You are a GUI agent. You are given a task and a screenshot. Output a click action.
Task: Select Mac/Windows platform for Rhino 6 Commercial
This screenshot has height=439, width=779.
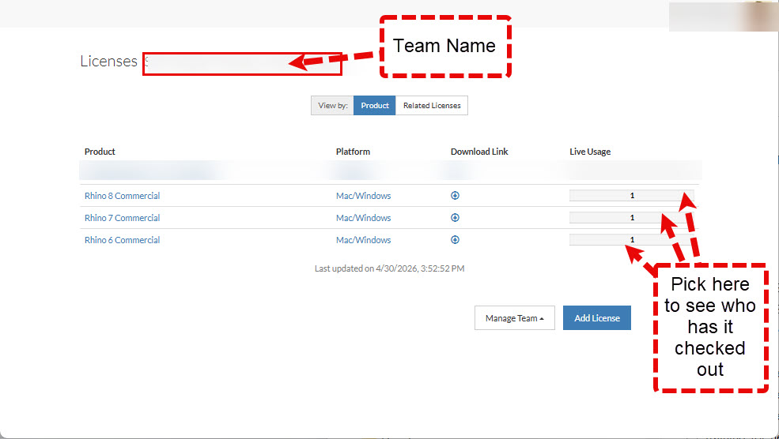point(363,240)
